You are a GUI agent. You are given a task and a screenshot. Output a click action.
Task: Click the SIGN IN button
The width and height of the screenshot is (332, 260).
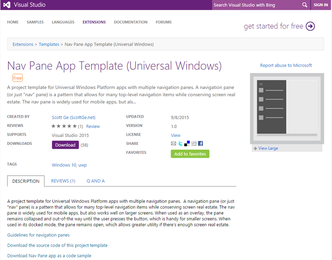click(321, 5)
